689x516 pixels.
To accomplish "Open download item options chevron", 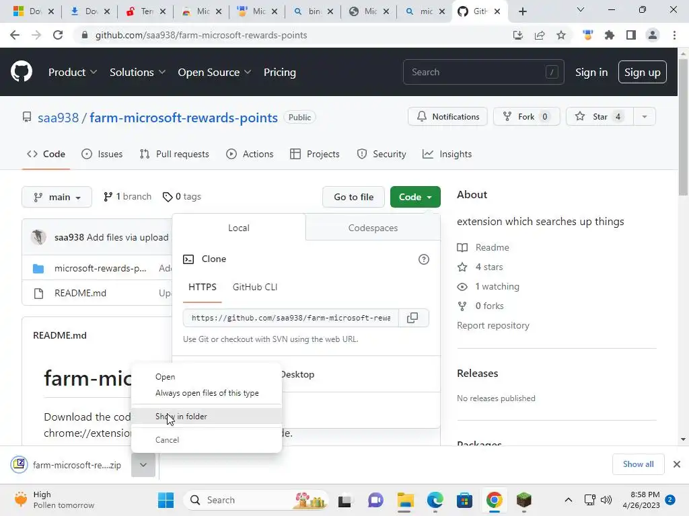I will point(143,465).
